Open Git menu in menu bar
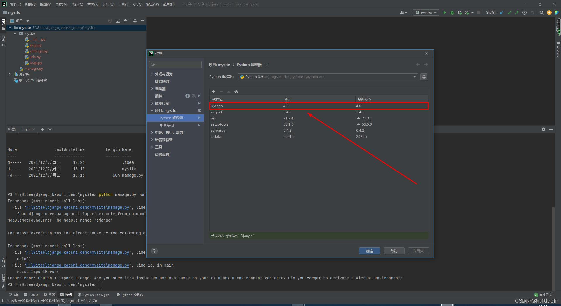Screen dimensions: 561x306 click(x=138, y=4)
